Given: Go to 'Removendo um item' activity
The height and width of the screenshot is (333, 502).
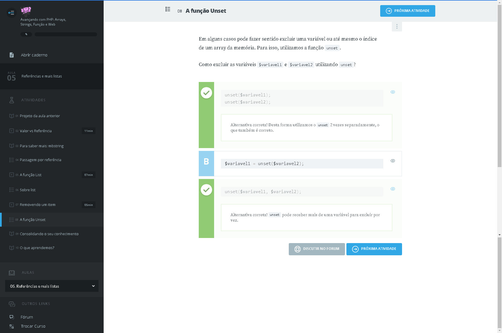Looking at the screenshot, I should (38, 205).
